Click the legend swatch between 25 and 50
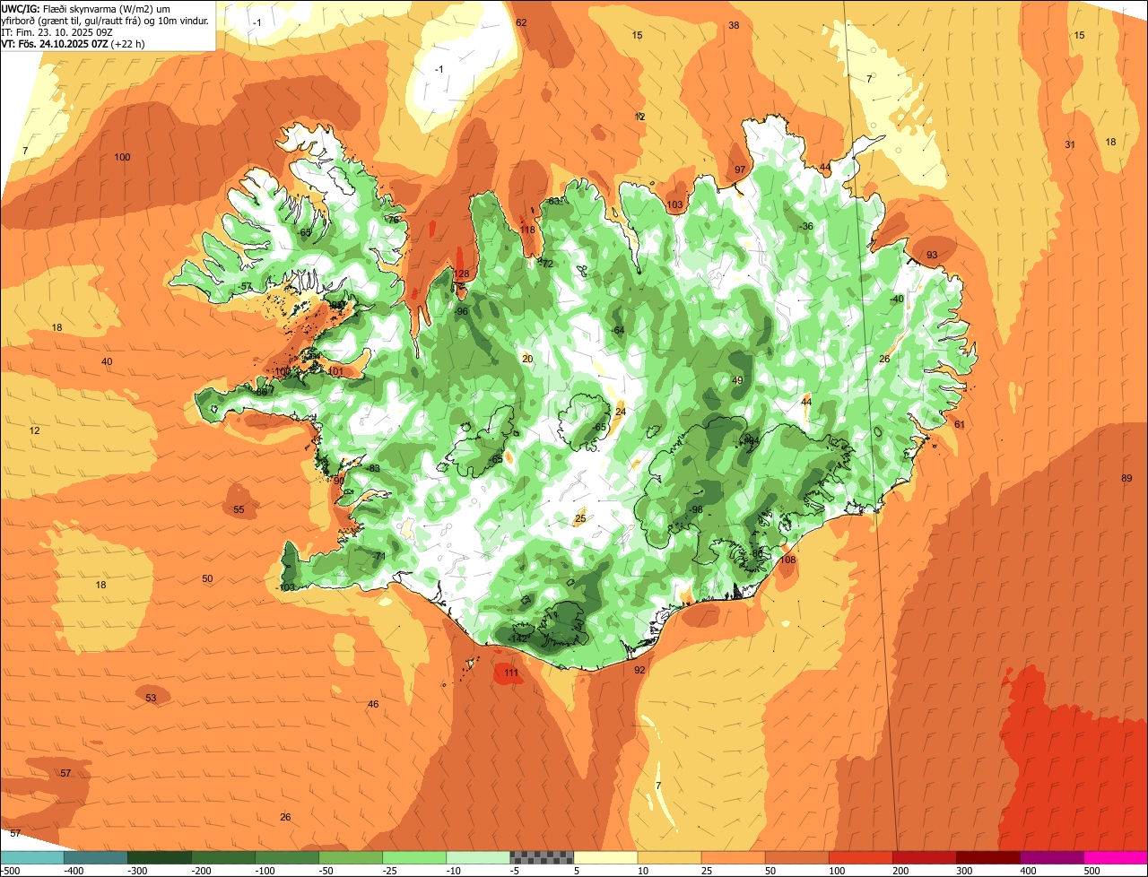 [x=733, y=856]
